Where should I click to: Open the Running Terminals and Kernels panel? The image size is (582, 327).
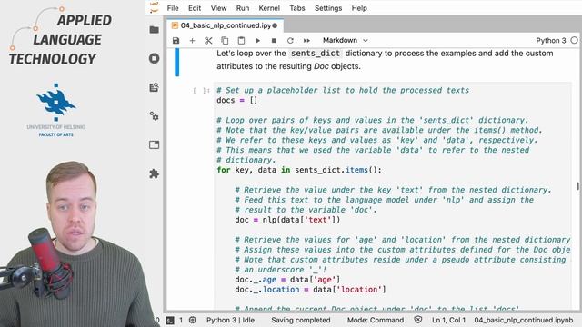154,58
